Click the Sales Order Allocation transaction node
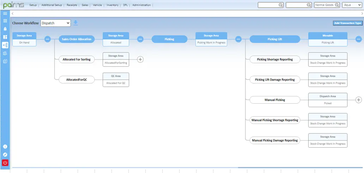Screen dimensions: 364x173 (77, 39)
